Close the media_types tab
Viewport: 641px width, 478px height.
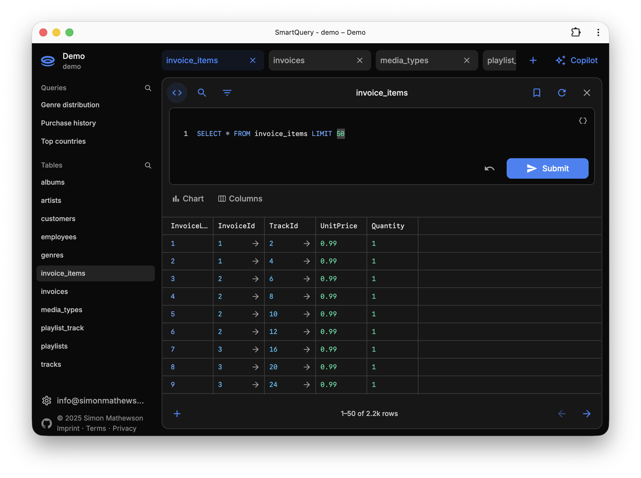pos(467,60)
